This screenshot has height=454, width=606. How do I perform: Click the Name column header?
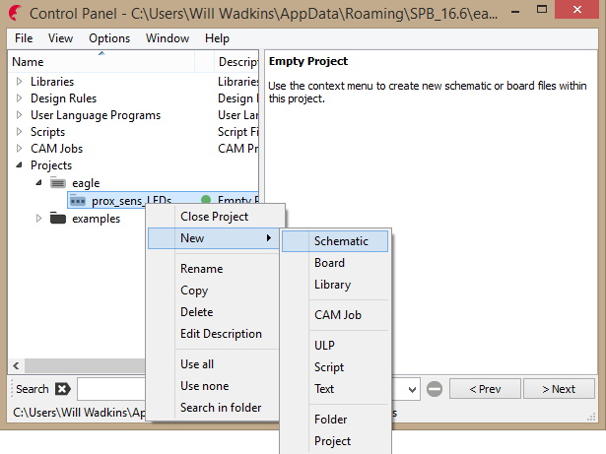[101, 61]
